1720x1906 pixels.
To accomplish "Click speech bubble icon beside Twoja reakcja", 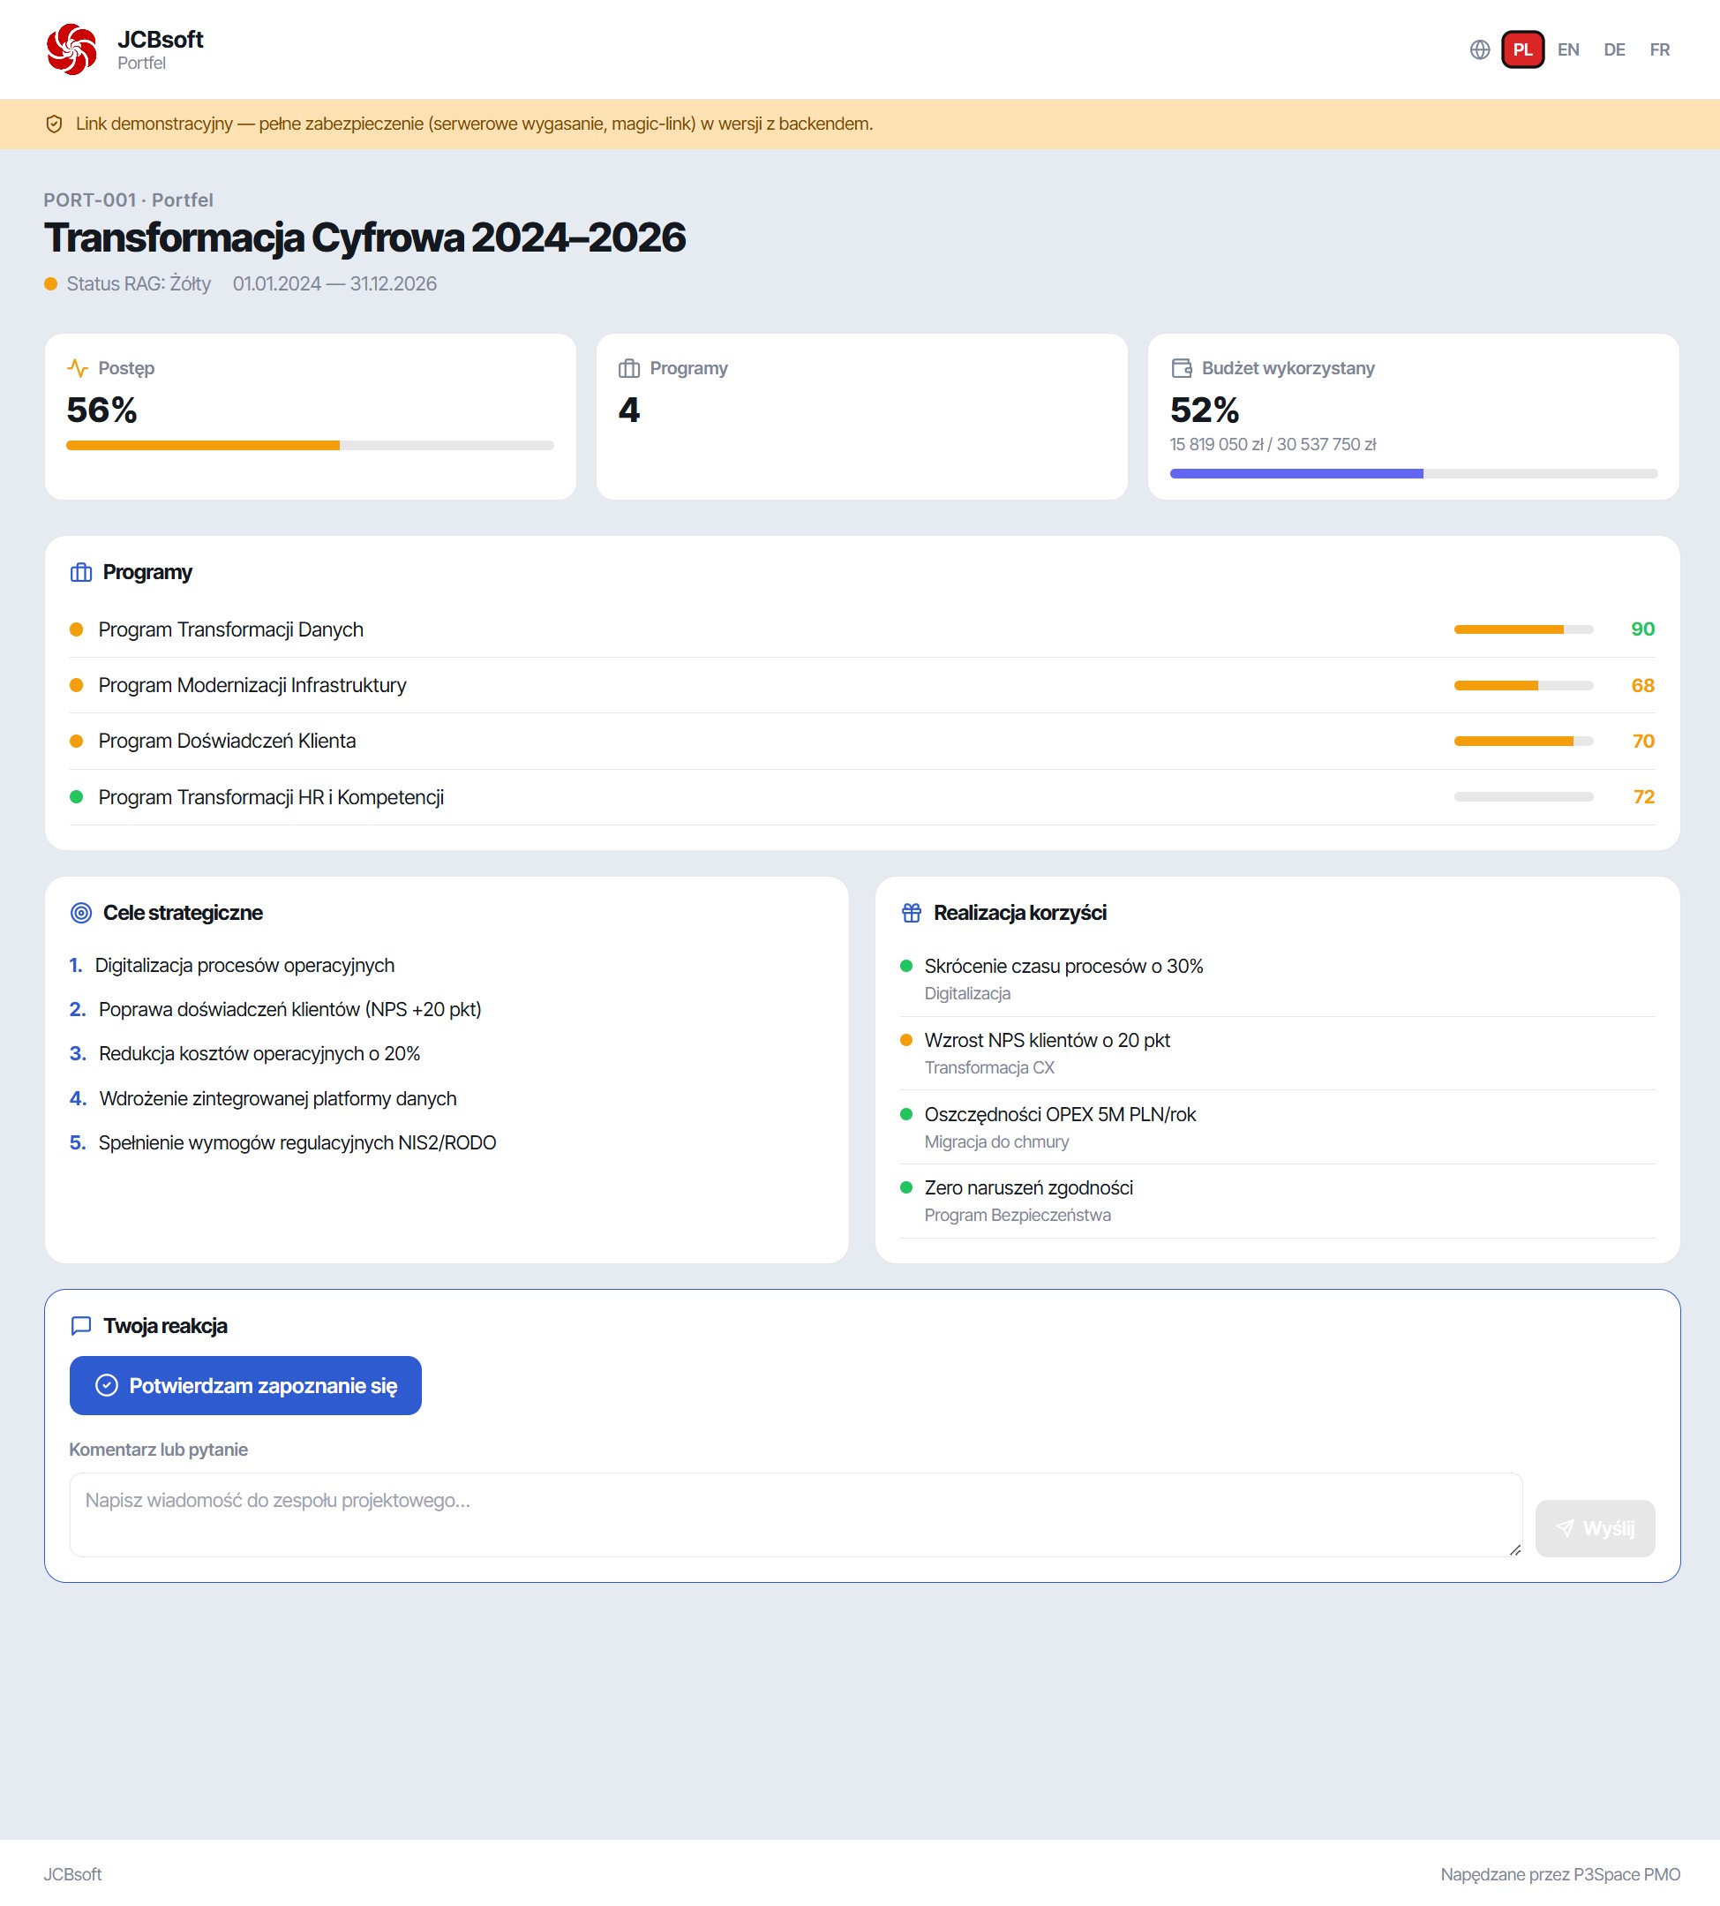I will [81, 1325].
